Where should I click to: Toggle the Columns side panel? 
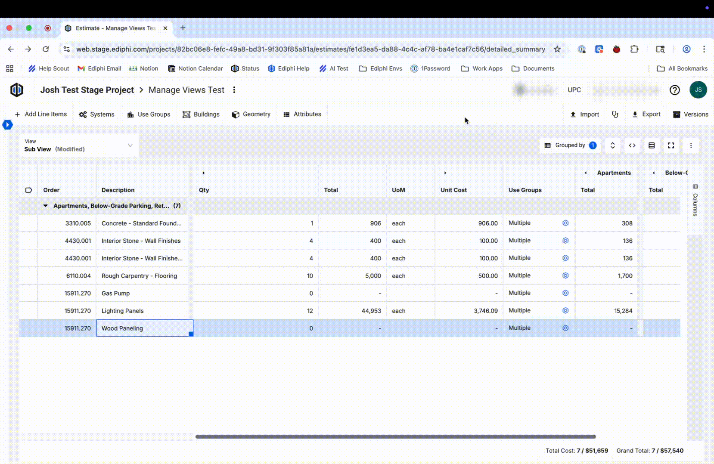(695, 200)
